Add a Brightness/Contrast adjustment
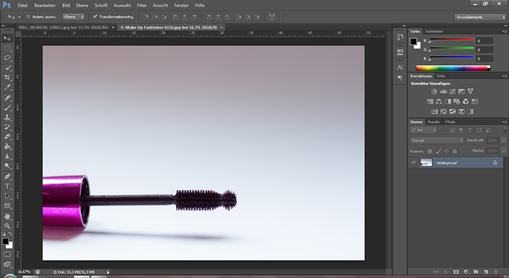 (434, 91)
